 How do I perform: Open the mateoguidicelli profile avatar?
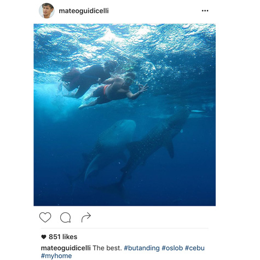pos(47,10)
